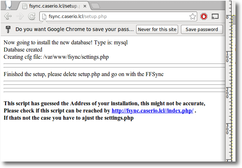Screen dimensions: 242x168
Task: Click the browser back arrow
Action: point(8,16)
